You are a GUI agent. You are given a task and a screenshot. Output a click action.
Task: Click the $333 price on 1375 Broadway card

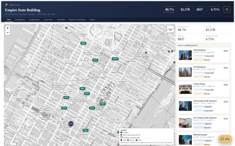click(226, 68)
